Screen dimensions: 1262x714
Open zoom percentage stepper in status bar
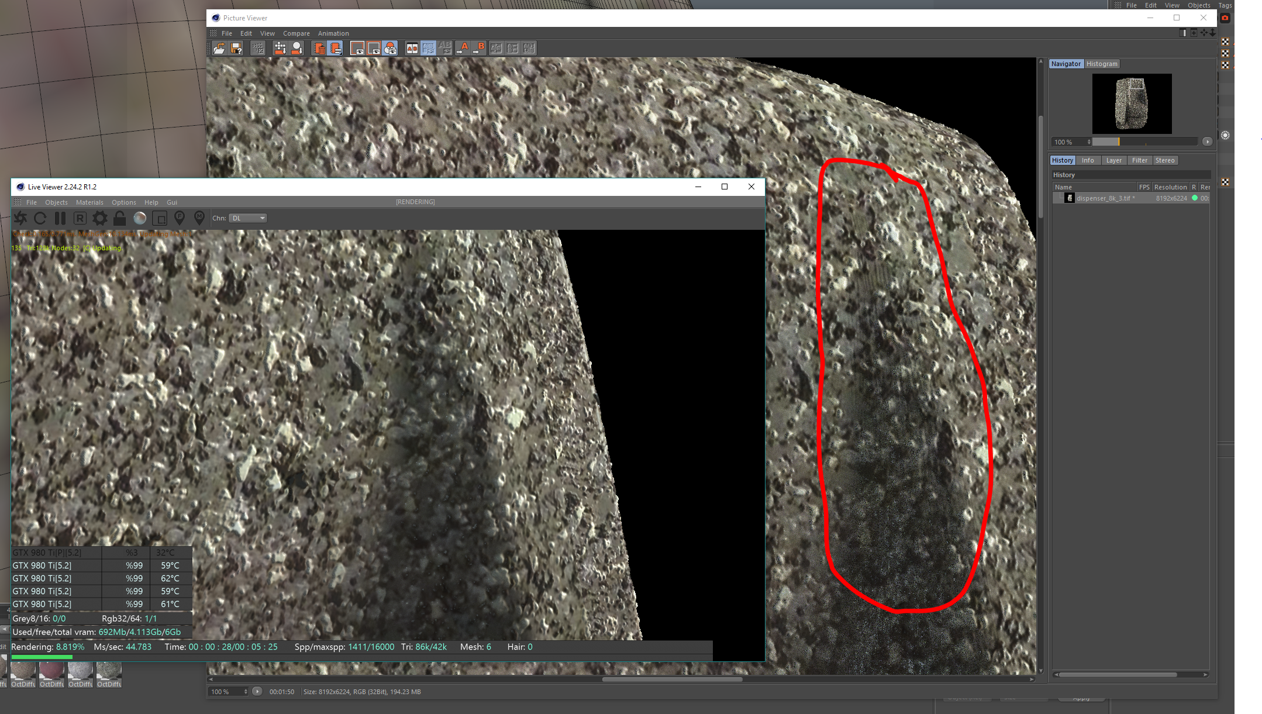tap(245, 692)
